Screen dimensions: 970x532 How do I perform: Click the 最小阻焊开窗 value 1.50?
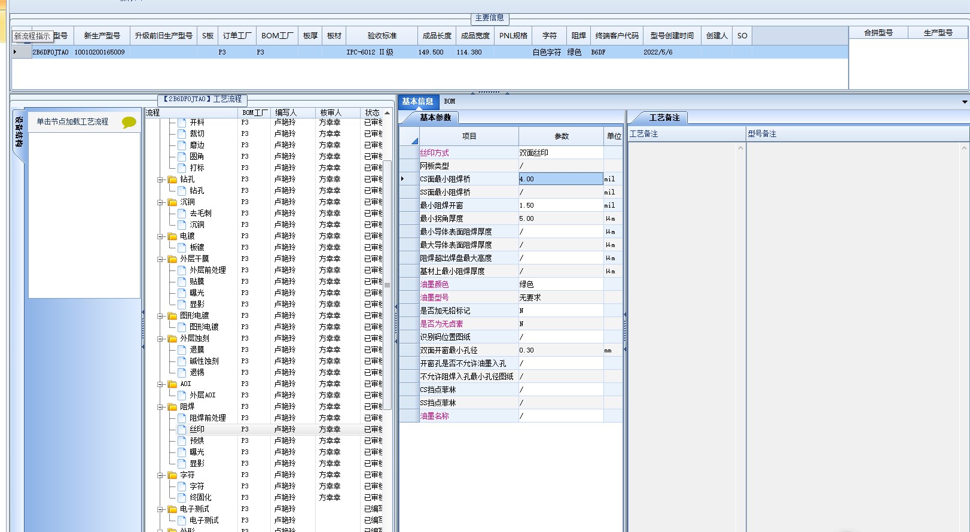pos(561,205)
